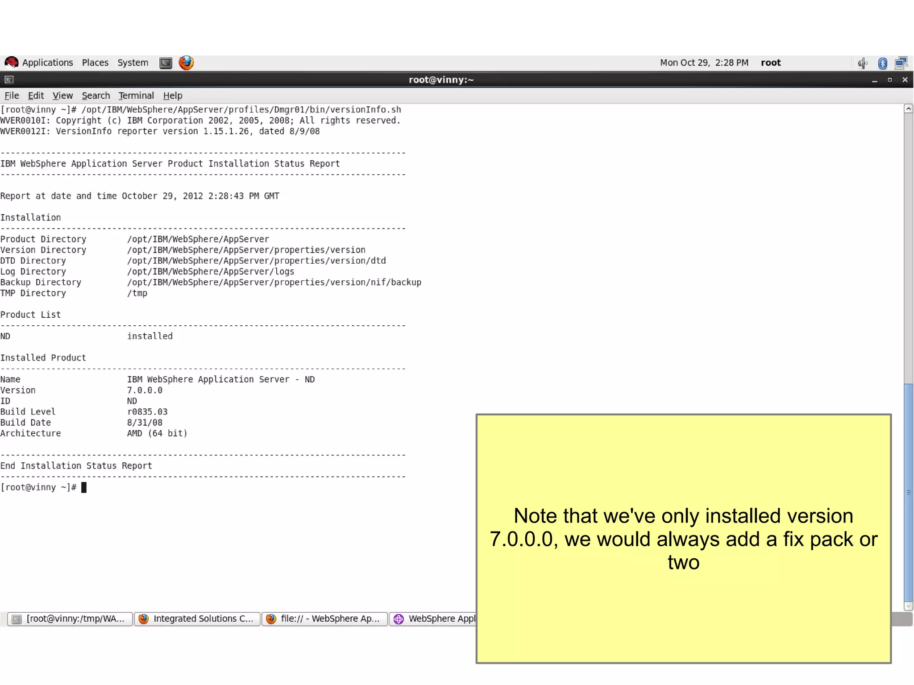Click the architecture value AMD (64 bit)
The height and width of the screenshot is (685, 914).
[157, 433]
